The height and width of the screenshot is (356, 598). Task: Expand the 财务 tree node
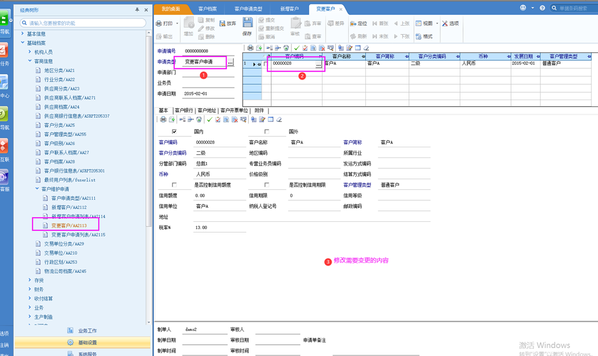pos(30,289)
